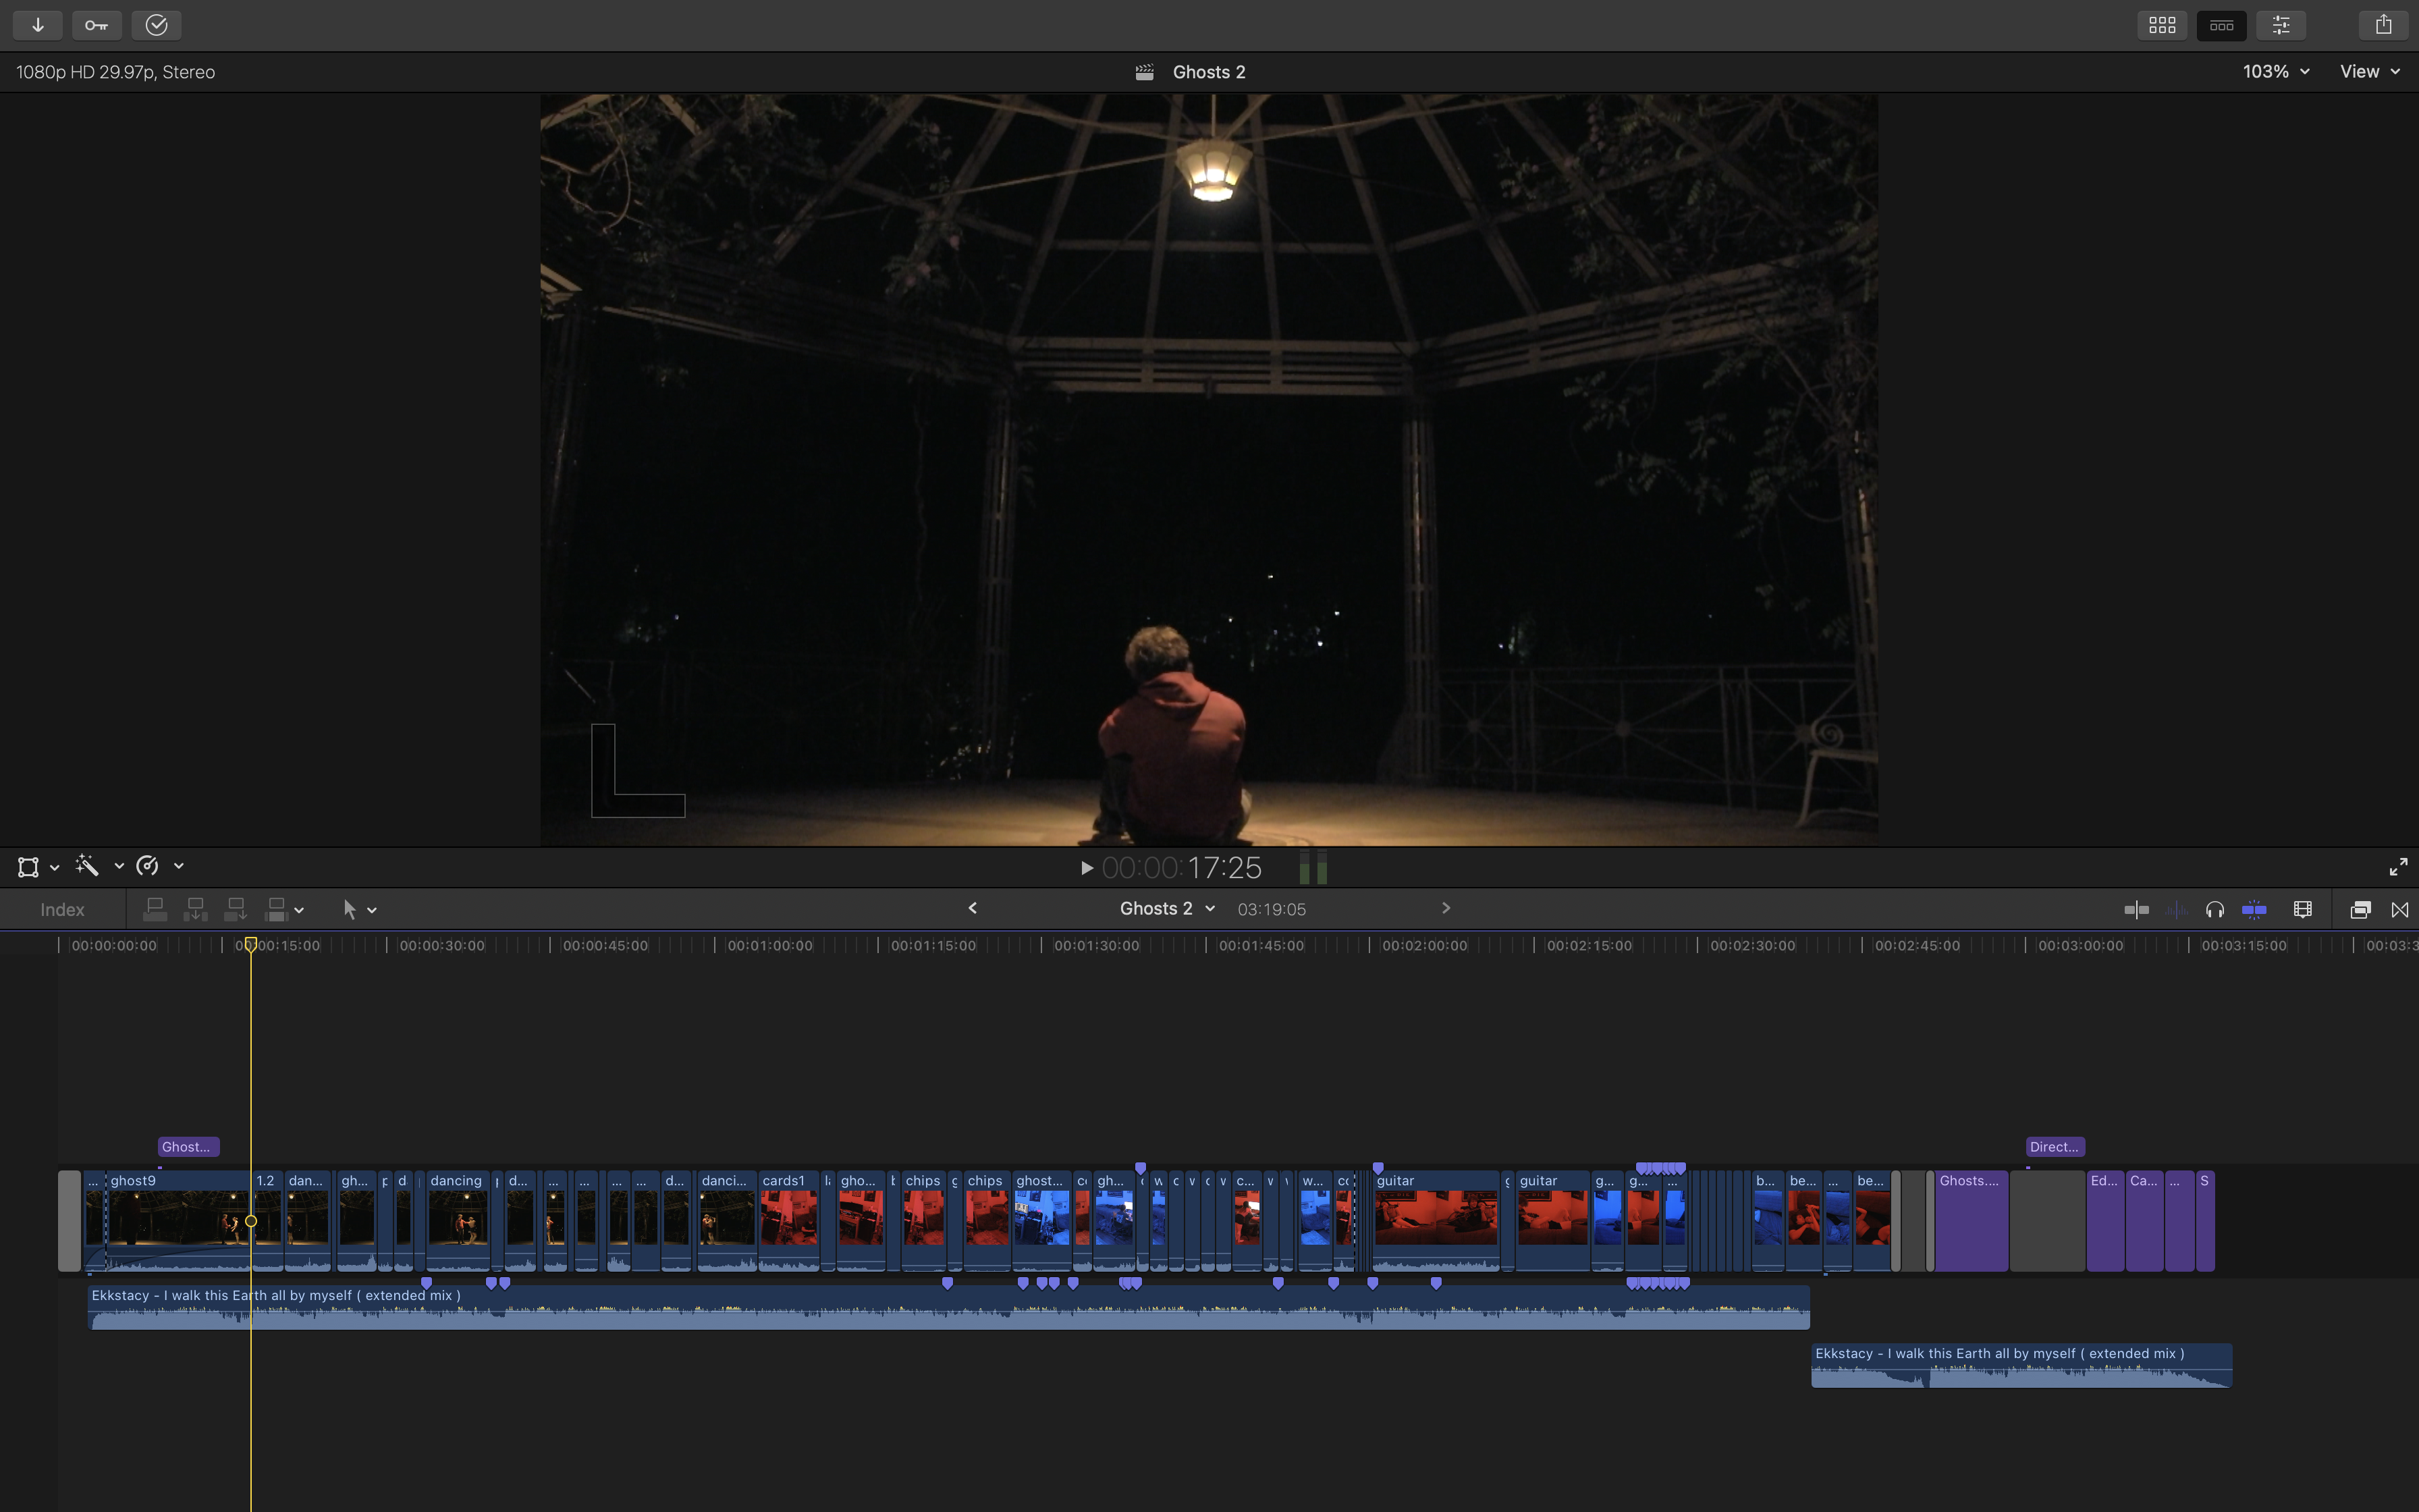Toggle timeline snapping button
Viewport: 2419px width, 1512px height.
[2254, 909]
